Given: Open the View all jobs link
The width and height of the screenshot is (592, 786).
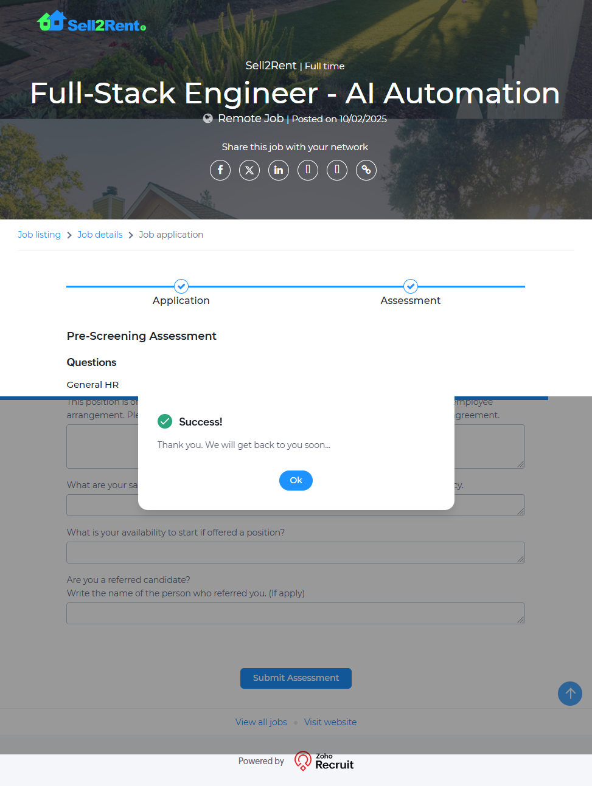Looking at the screenshot, I should (x=261, y=722).
